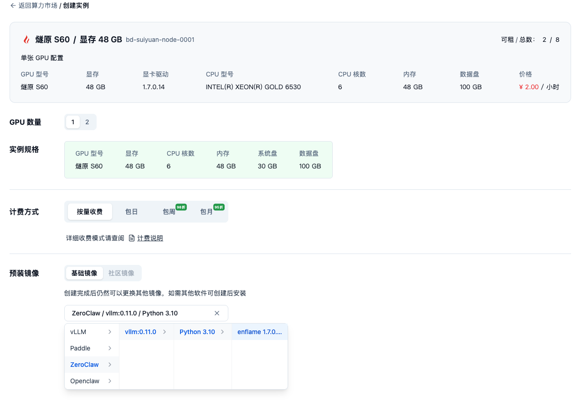Click the node name bd-suiyuan-node-0001
This screenshot has width=577, height=406.
coord(160,40)
